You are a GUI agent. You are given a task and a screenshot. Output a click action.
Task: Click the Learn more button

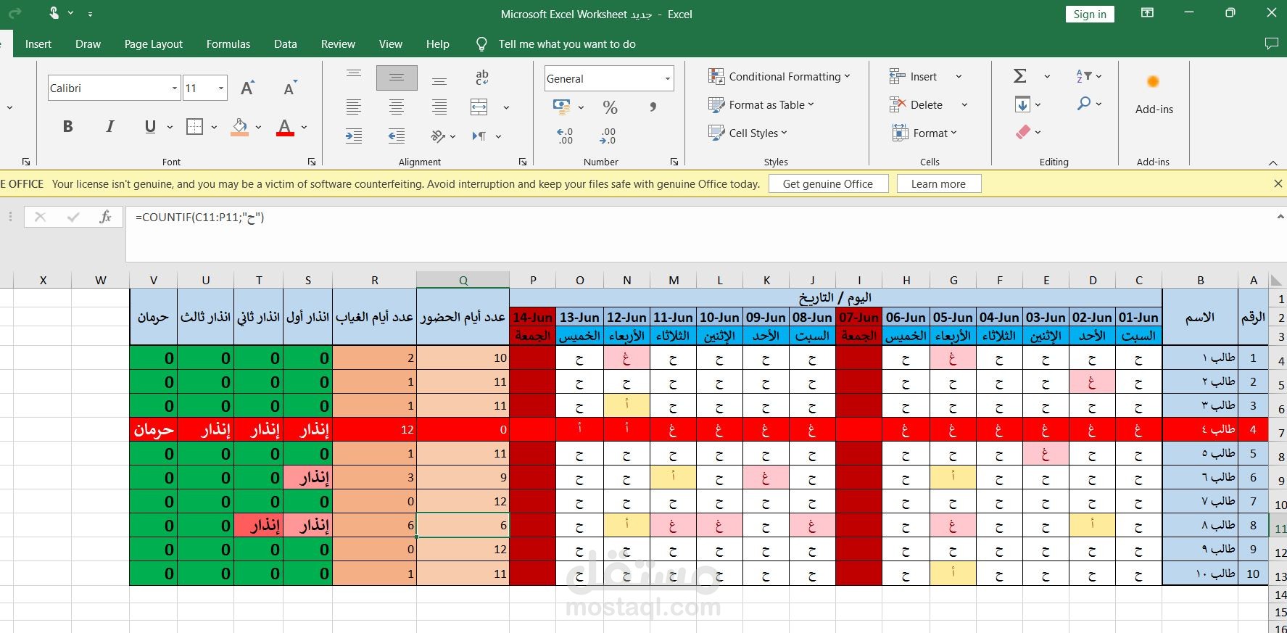(938, 184)
